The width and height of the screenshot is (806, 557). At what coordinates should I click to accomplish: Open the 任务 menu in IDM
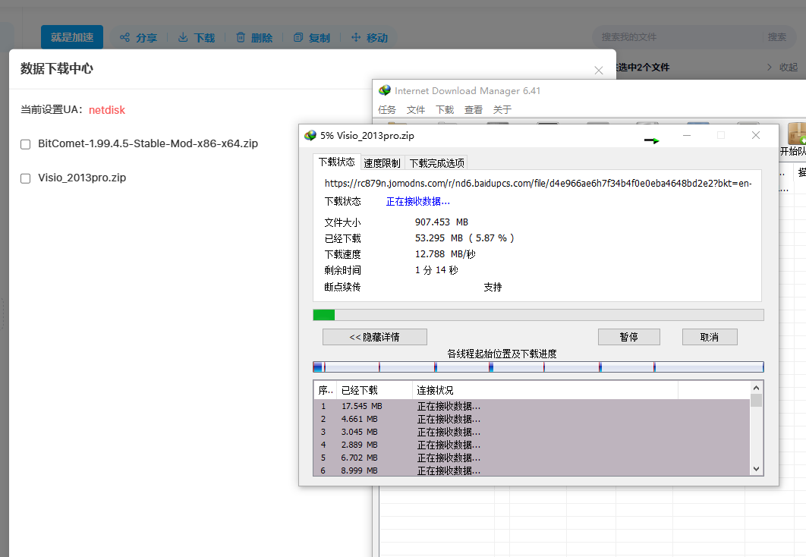coord(387,109)
